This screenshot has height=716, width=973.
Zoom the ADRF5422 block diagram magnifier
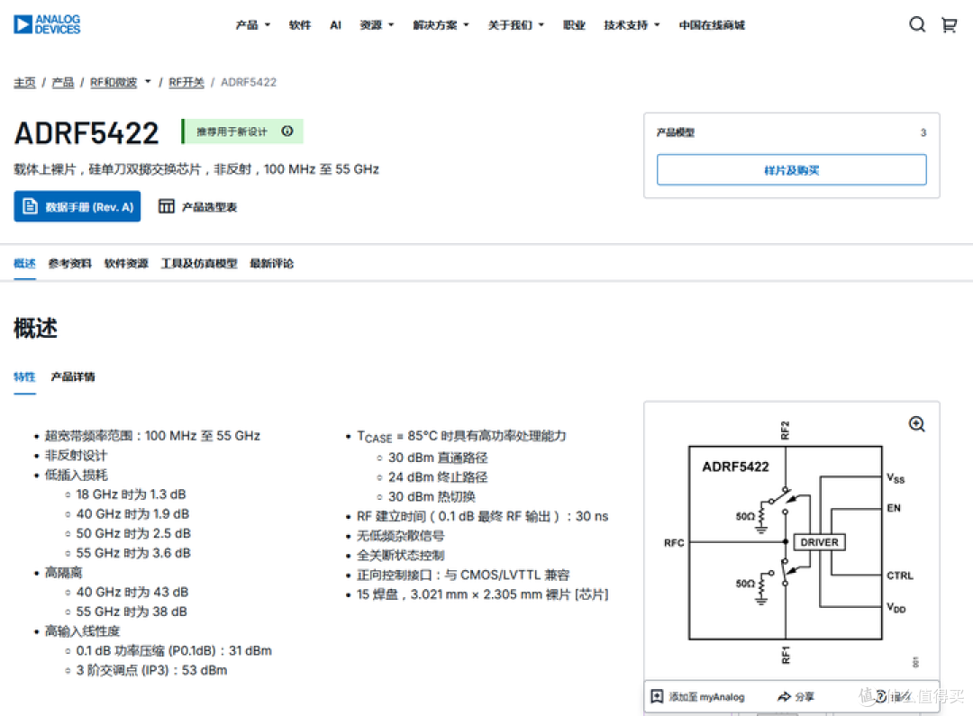[x=916, y=424]
